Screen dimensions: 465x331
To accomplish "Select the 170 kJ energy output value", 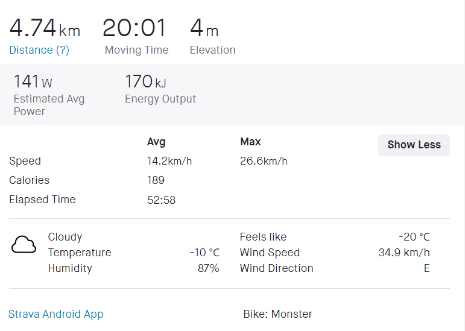I will coord(145,81).
